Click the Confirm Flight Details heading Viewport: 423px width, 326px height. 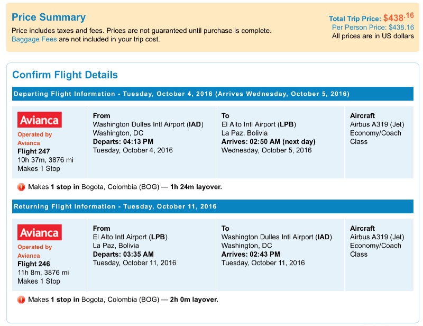(65, 75)
